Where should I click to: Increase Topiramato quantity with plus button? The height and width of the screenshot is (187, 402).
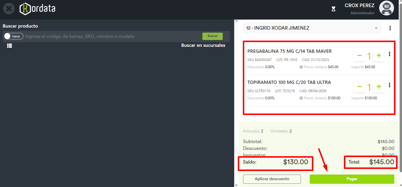[x=379, y=87]
